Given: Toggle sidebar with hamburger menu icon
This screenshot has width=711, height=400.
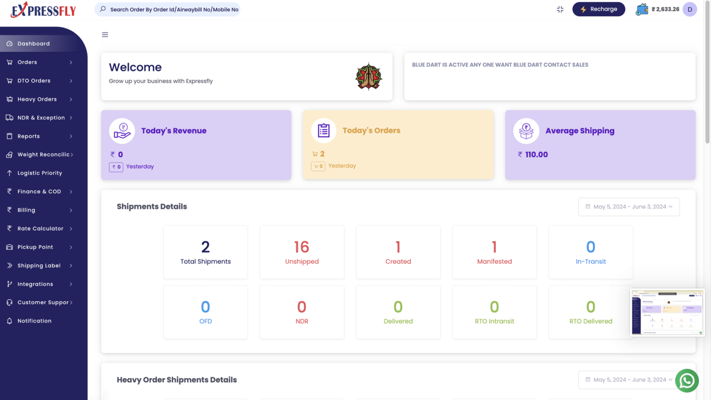Looking at the screenshot, I should (105, 35).
